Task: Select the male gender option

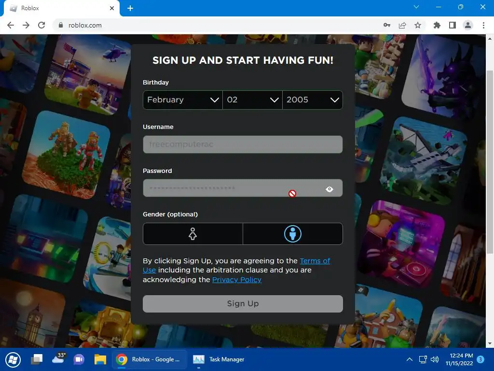Action: click(x=293, y=234)
